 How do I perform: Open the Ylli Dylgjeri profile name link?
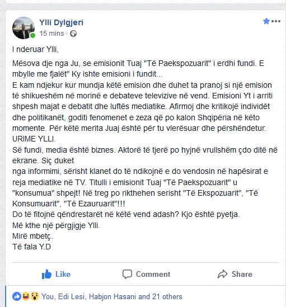coord(61,22)
